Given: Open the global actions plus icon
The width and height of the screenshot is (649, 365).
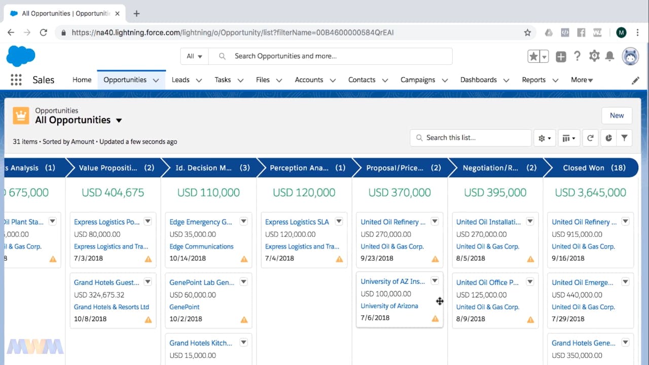Looking at the screenshot, I should click(561, 57).
